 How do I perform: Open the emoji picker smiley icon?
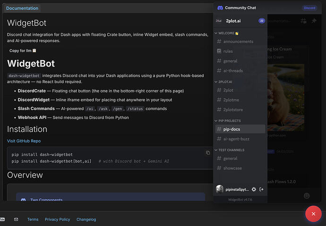click(x=307, y=196)
